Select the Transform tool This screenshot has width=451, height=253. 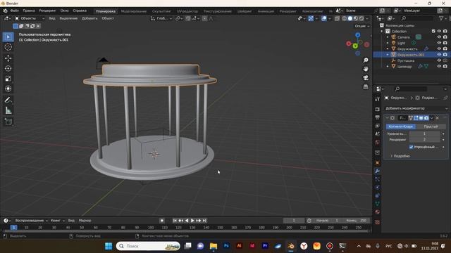click(8, 89)
